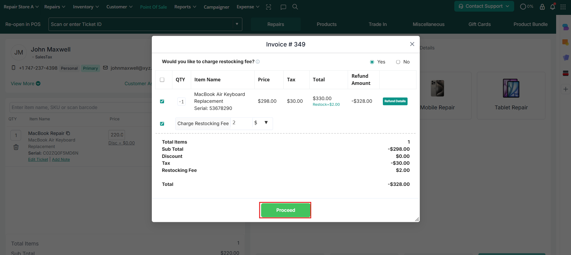
Task: Click the dialog resize handle corner
Action: [x=417, y=219]
